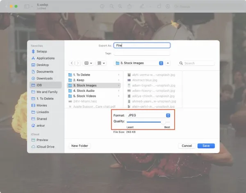Click the New Folder button
Screen dimensions: 246x193
tap(80, 146)
